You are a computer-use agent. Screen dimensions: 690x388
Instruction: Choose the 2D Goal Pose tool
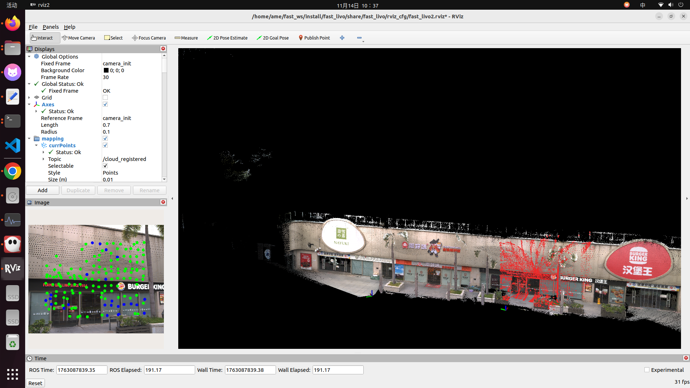click(x=272, y=38)
